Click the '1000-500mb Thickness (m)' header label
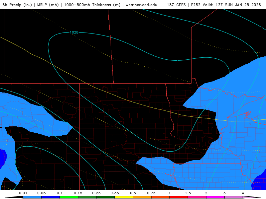266x199 pixels. (92, 5)
